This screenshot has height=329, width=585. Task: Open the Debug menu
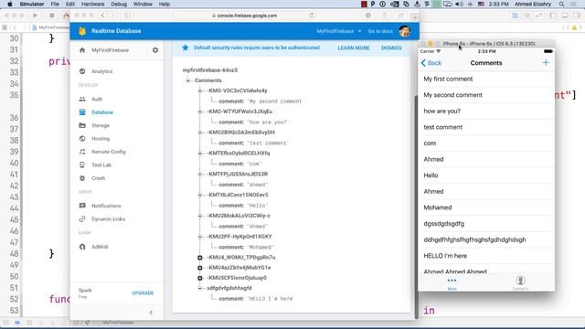tap(119, 4)
